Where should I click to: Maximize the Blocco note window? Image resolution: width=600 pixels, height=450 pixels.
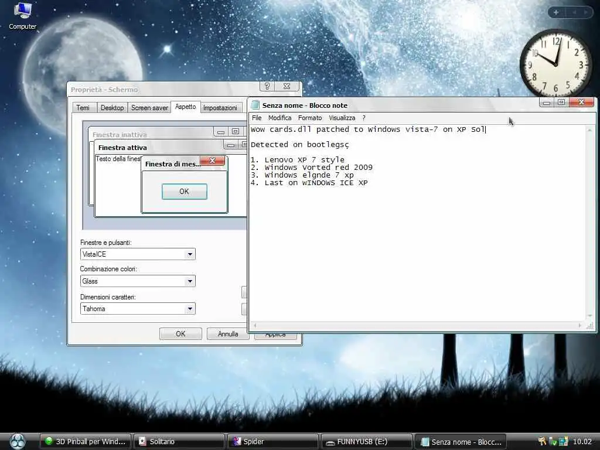pos(561,102)
